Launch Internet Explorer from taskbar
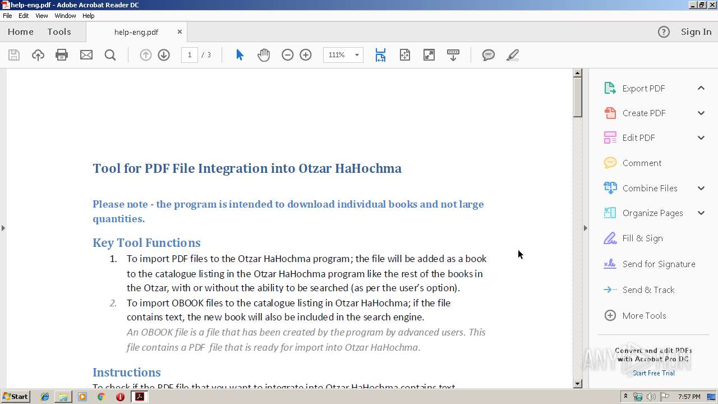Image resolution: width=718 pixels, height=404 pixels. pos(45,397)
